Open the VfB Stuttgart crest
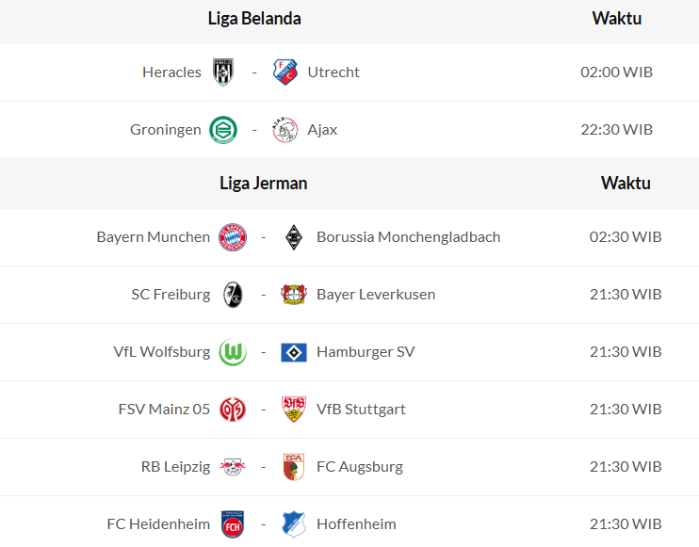 pyautogui.click(x=294, y=410)
